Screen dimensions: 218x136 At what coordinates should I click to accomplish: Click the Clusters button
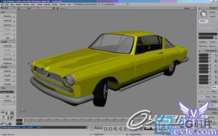coord(213,46)
